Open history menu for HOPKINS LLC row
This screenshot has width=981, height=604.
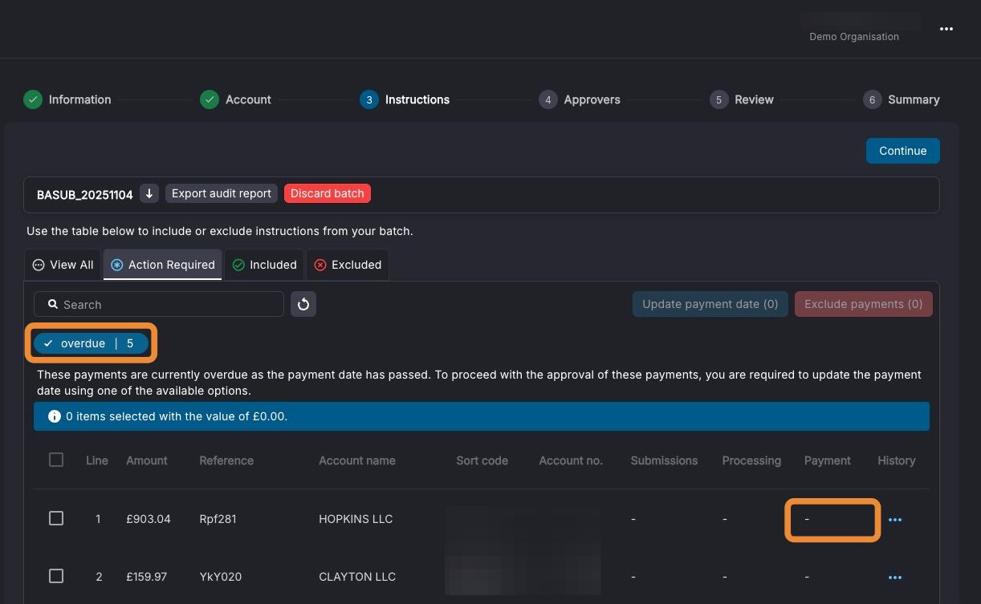[x=895, y=520]
